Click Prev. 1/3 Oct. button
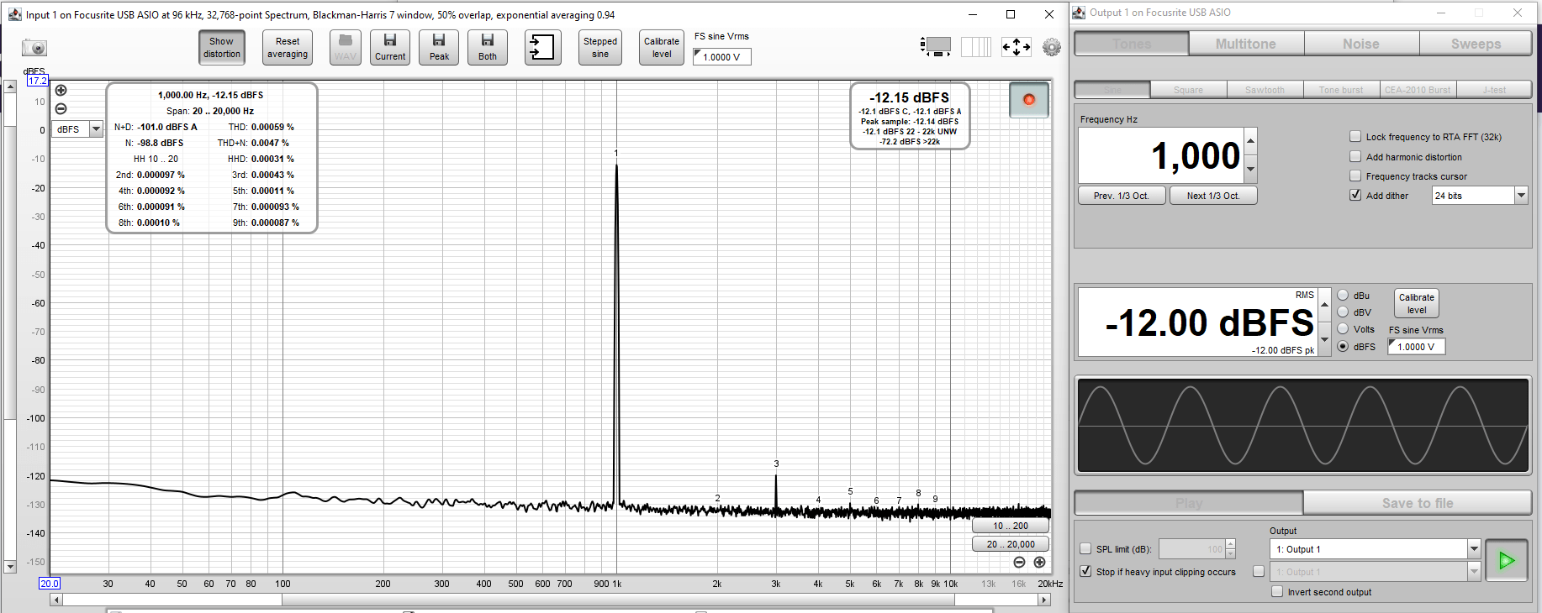The image size is (1542, 613). click(x=1122, y=196)
